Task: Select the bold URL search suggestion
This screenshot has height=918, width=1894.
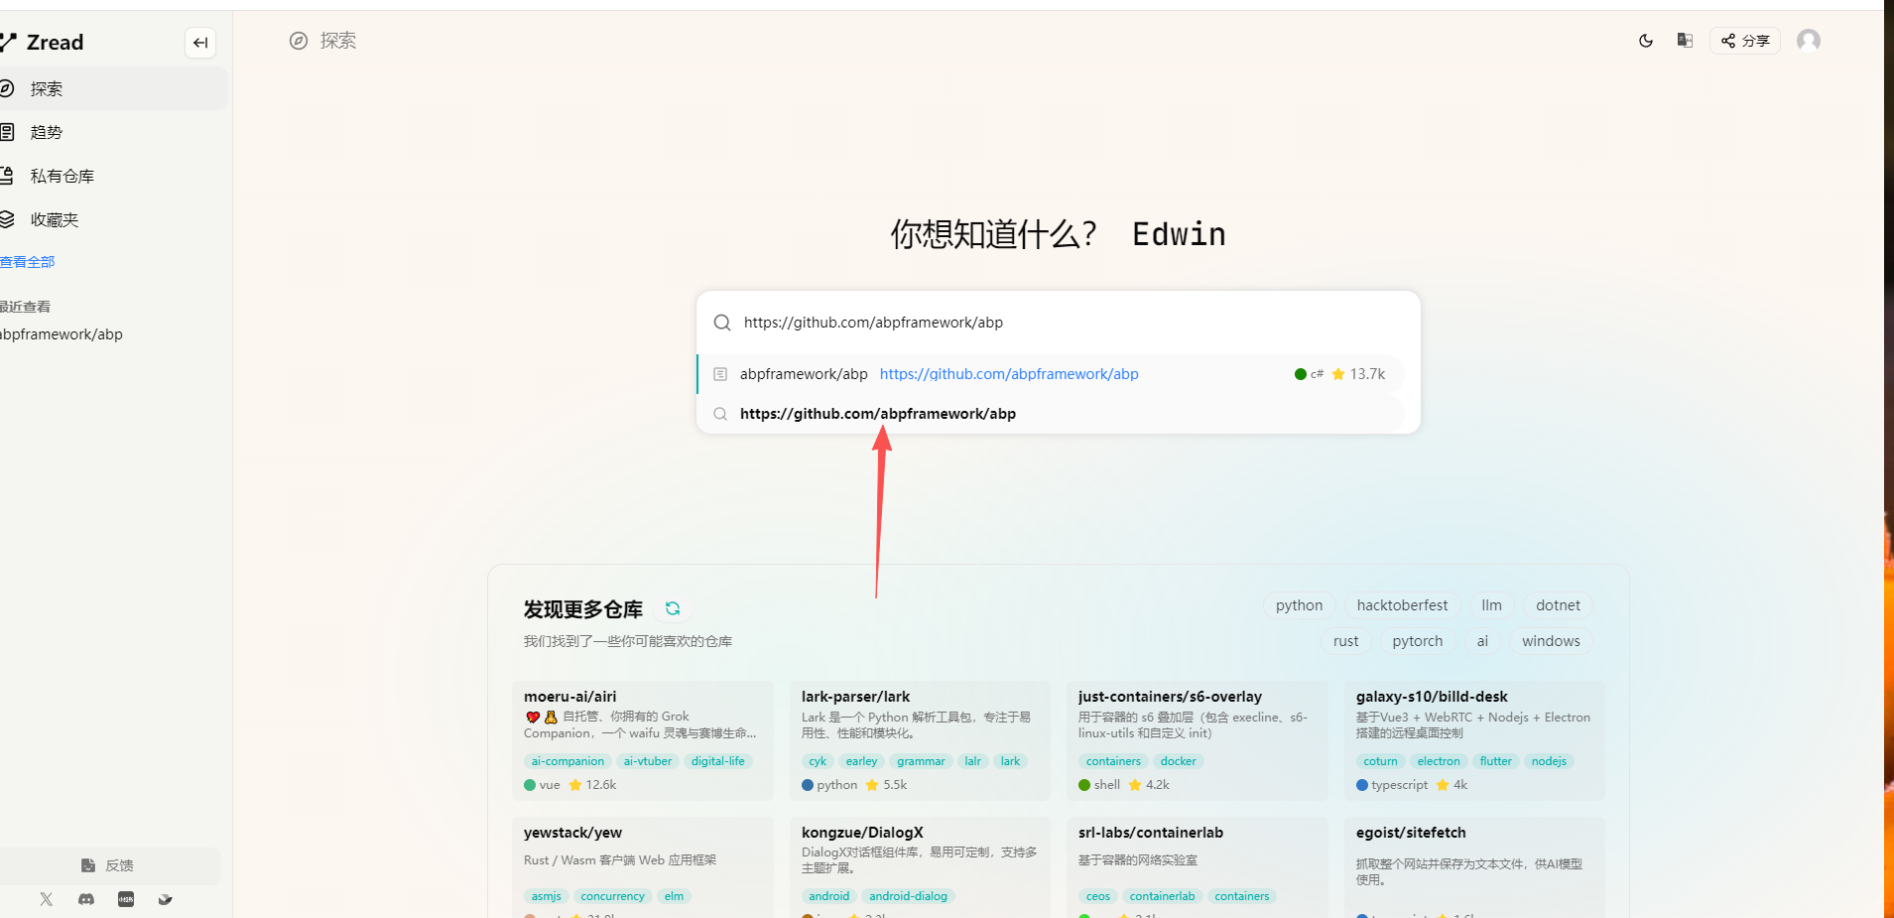Action: [x=1051, y=414]
